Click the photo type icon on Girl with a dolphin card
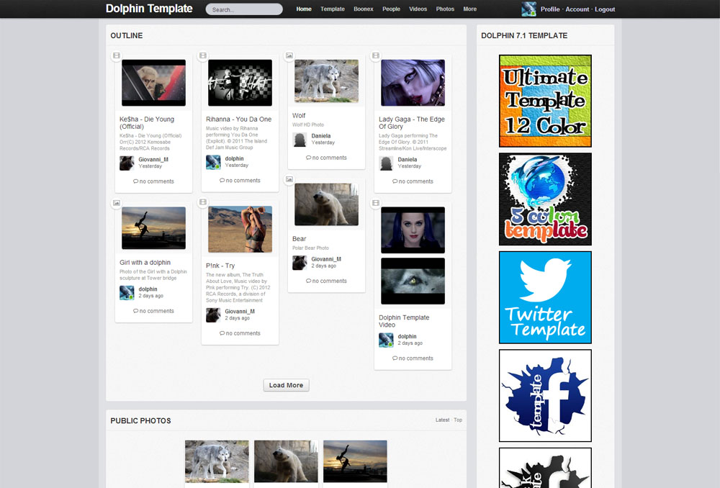Image resolution: width=720 pixels, height=488 pixels. coord(117,203)
